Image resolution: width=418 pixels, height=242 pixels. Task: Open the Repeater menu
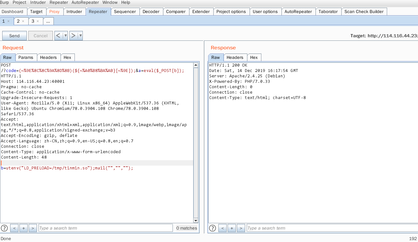[x=59, y=2]
